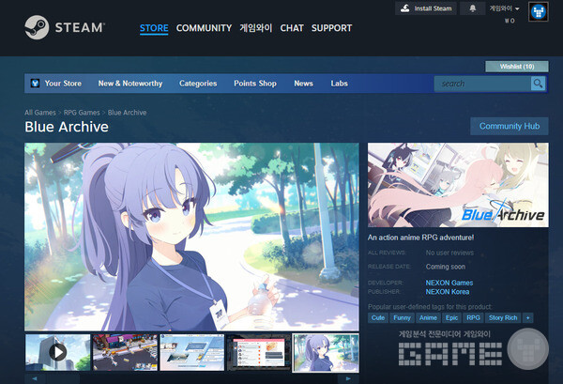Expand the 게임와이 account dropdown
563x384 pixels.
(x=504, y=8)
